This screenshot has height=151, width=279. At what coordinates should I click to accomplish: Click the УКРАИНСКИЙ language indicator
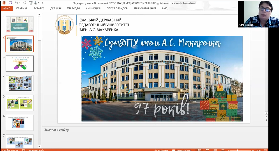tap(36, 150)
